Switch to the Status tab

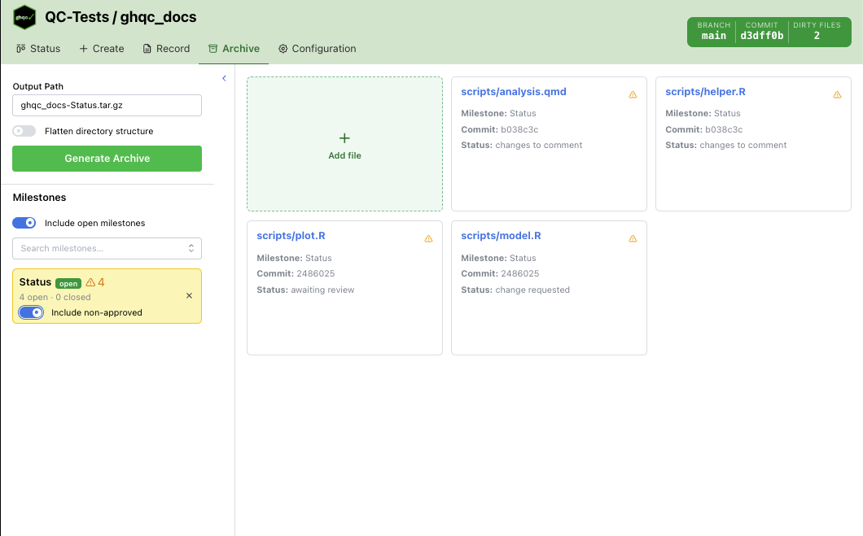point(38,49)
